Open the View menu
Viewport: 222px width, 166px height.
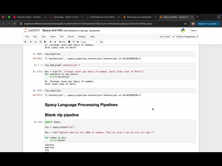(43, 37)
